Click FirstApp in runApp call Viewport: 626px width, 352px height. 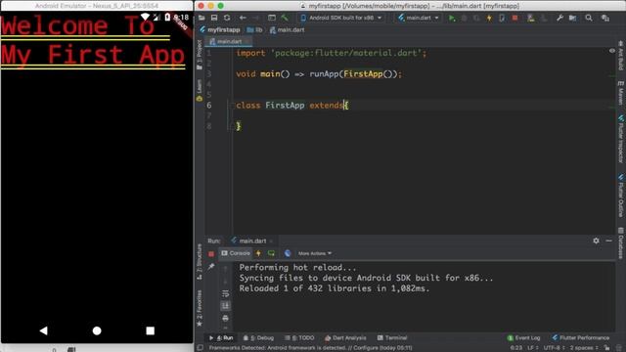(363, 74)
